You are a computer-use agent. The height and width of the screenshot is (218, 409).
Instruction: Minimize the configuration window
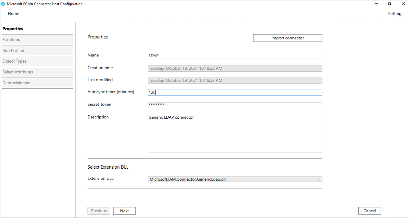376,4
